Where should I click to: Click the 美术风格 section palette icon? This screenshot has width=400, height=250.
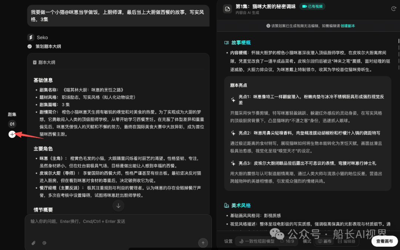(x=227, y=205)
